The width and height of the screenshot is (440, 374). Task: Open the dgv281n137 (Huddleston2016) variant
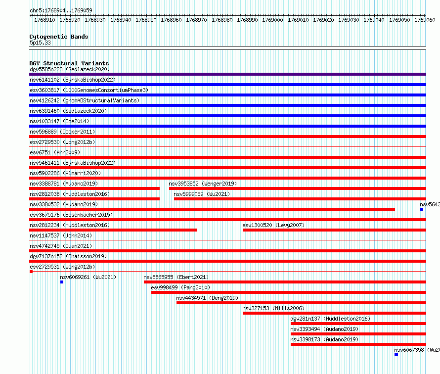(x=330, y=319)
